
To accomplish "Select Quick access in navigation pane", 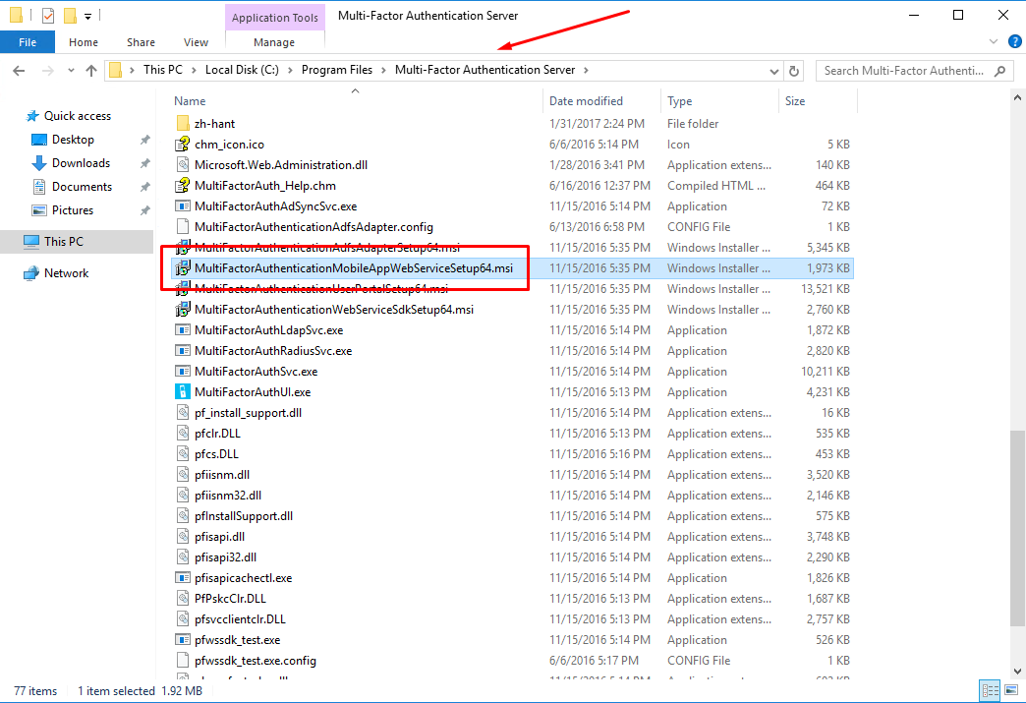I will click(x=78, y=116).
